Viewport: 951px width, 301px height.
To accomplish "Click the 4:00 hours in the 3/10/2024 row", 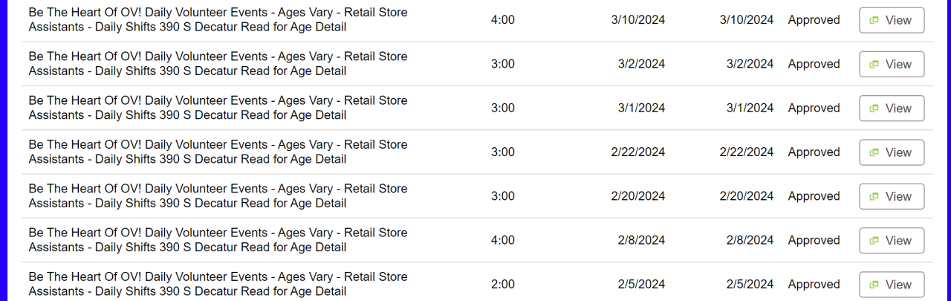I will point(503,20).
